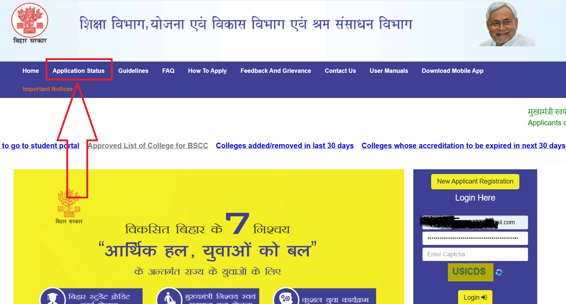Open the How To Apply section

pos(207,71)
